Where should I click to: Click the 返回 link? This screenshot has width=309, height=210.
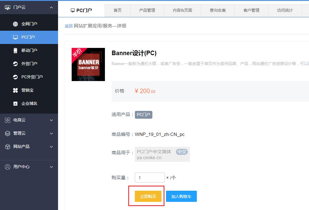pyautogui.click(x=69, y=26)
